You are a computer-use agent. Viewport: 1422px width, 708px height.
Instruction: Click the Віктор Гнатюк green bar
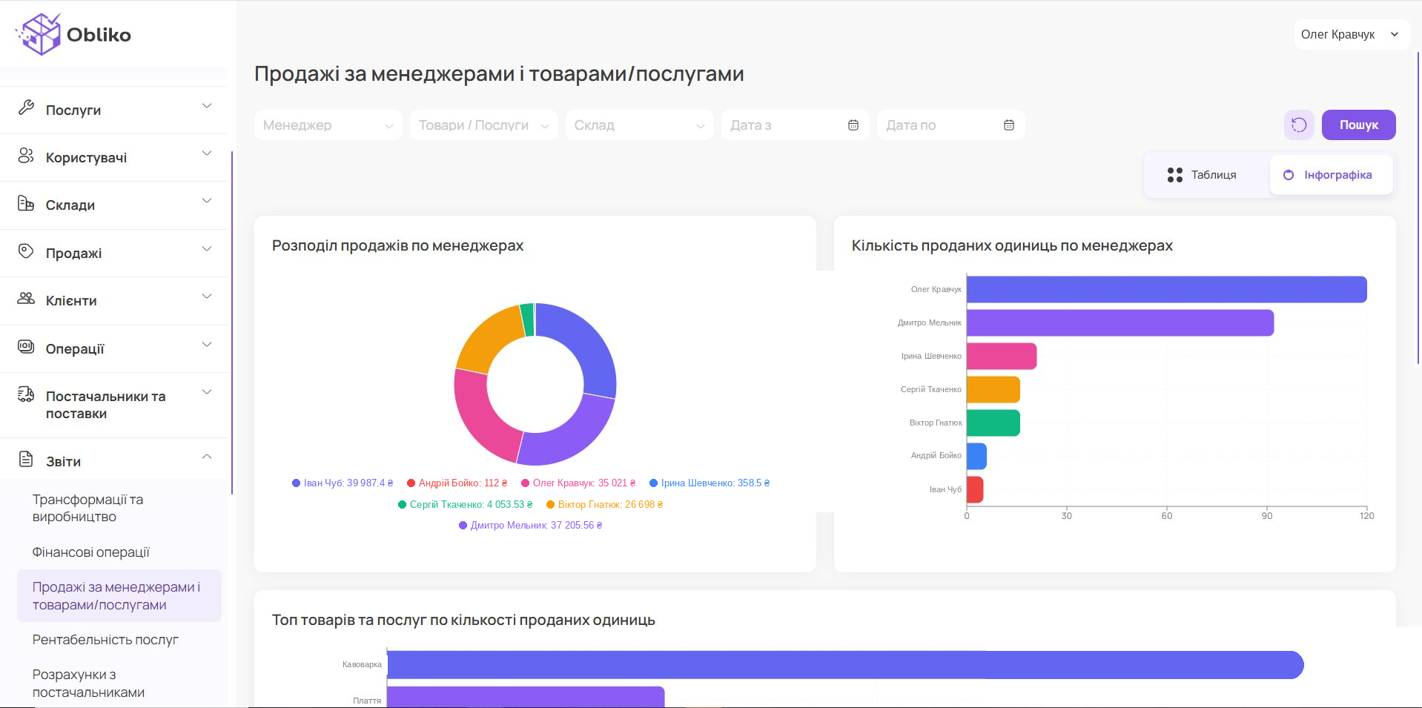click(993, 423)
